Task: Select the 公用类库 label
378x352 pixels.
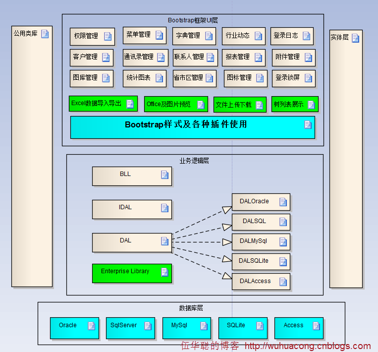Action: point(26,34)
